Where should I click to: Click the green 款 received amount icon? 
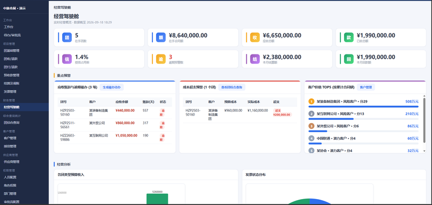pyautogui.click(x=349, y=37)
